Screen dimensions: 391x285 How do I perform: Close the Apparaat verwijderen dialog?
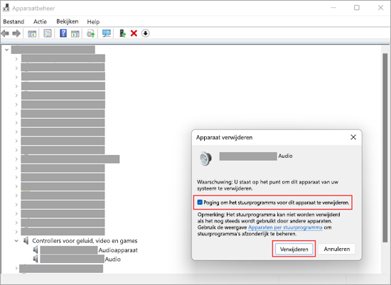coord(353,137)
